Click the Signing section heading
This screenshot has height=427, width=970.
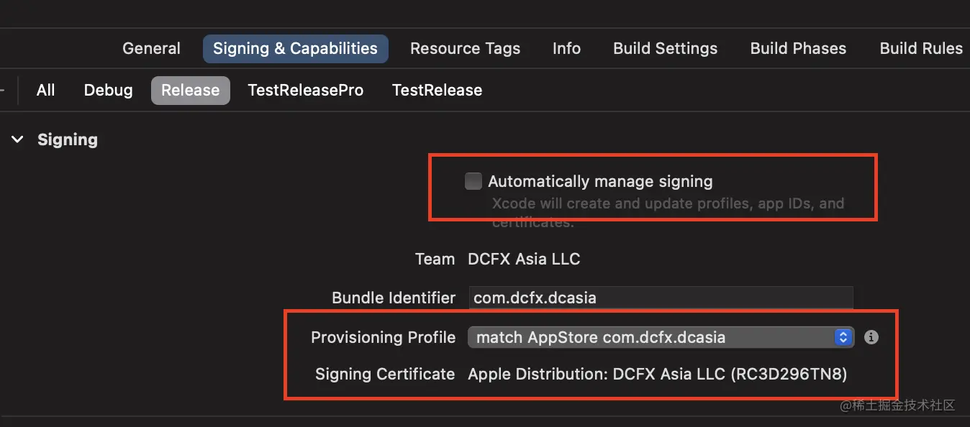pyautogui.click(x=68, y=139)
